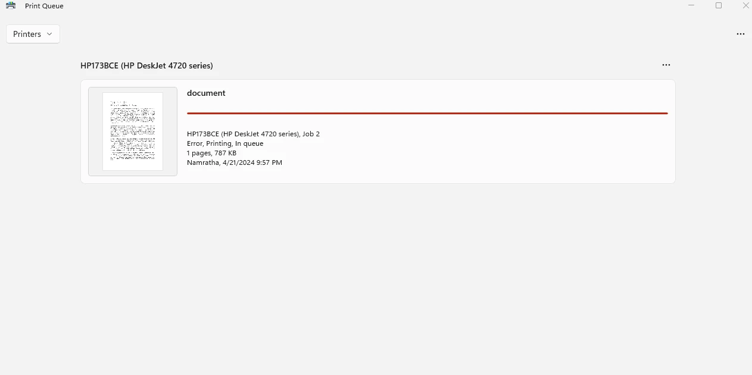Viewport: 752px width, 375px height.
Task: Open the app-level more options ellipsis menu
Action: tap(740, 34)
